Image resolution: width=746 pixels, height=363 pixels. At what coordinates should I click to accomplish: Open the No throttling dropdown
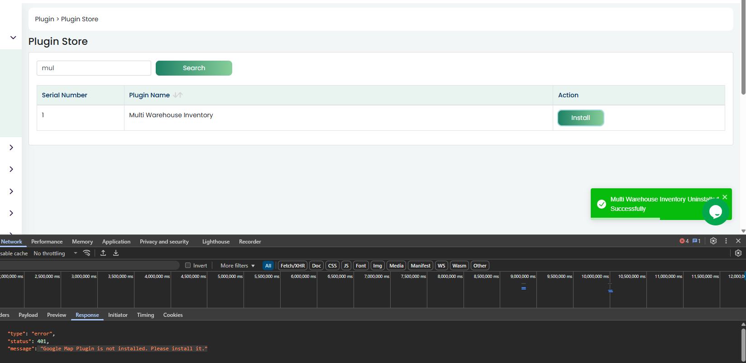pos(55,253)
